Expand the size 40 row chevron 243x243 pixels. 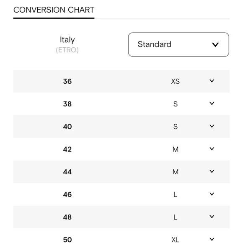click(x=212, y=126)
